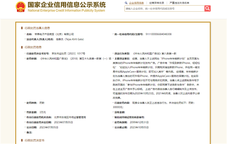Select company name 苹果电子产品商贸（北京）有限公司
Image resolution: width=227 pixels, height=144 pixels.
pyautogui.click(x=54, y=34)
